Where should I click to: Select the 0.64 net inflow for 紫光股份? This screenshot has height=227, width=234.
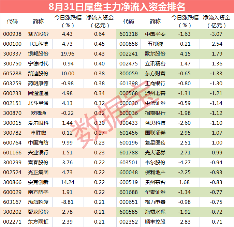99,34
